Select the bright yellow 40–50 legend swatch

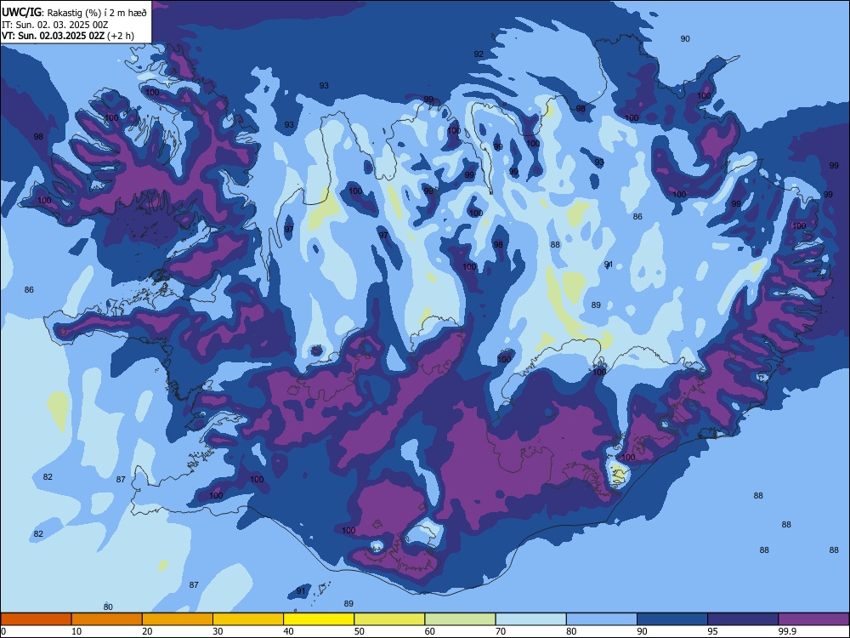click(319, 619)
